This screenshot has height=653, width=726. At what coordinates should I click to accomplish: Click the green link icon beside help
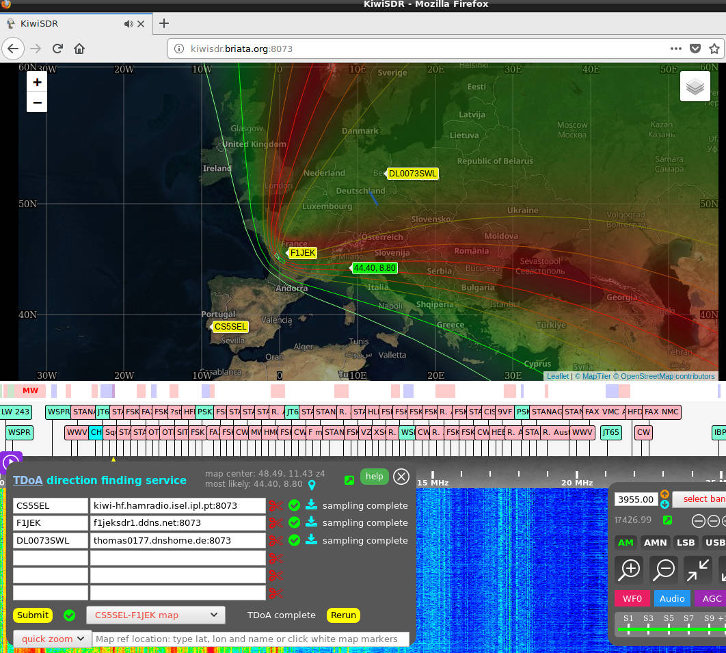tap(349, 480)
